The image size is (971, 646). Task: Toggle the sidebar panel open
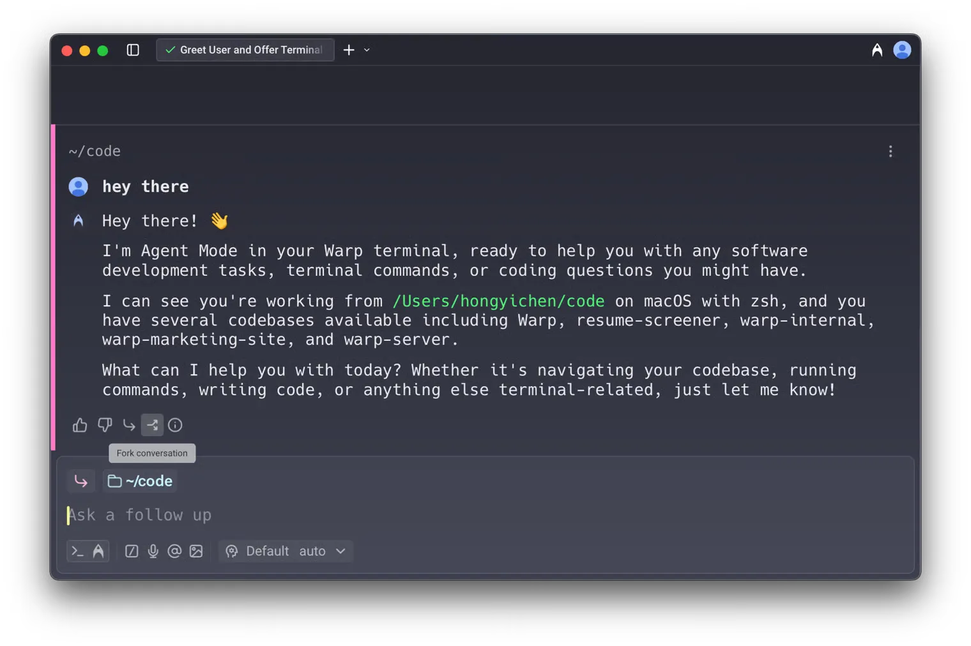pyautogui.click(x=133, y=49)
